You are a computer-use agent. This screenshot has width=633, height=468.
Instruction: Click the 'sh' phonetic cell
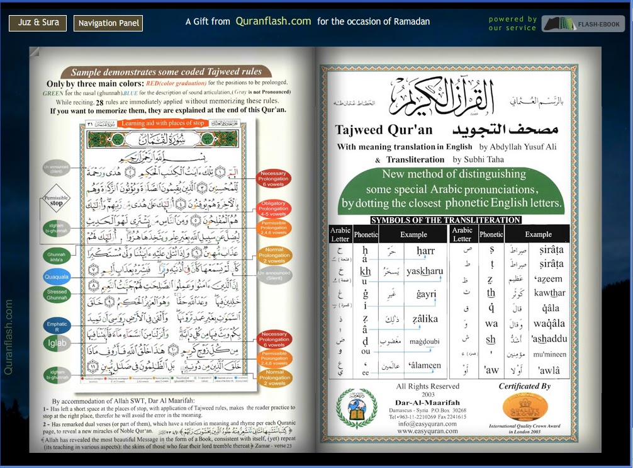491,340
